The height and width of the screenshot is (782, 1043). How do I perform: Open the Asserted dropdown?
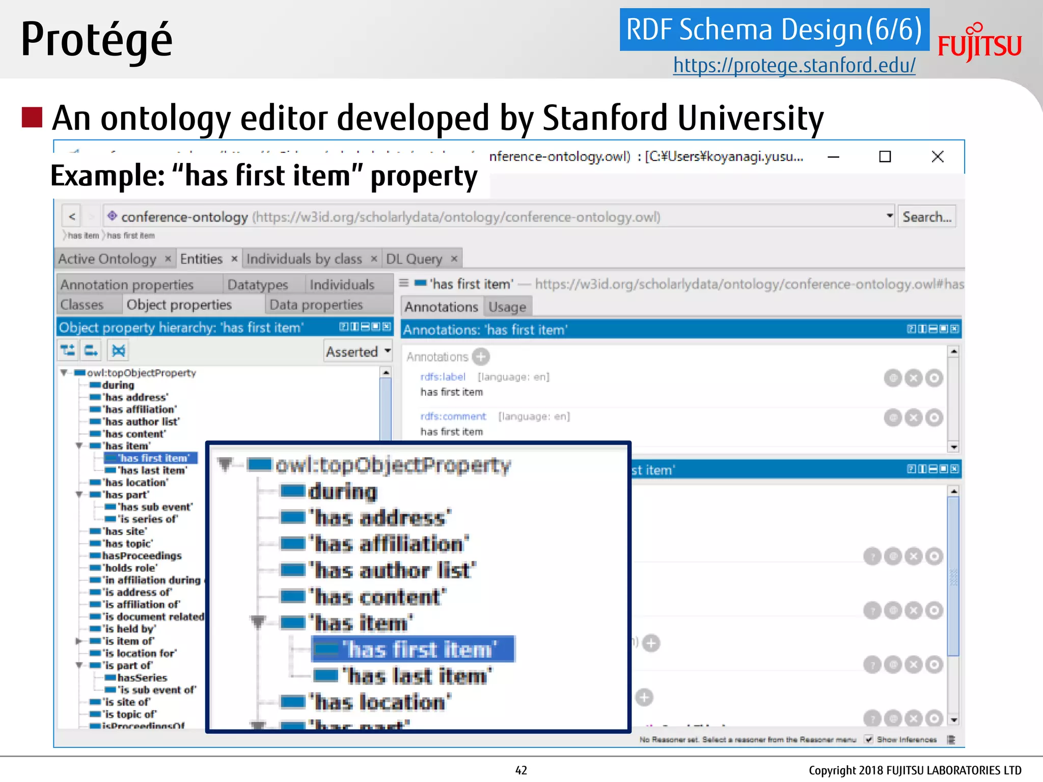(359, 351)
